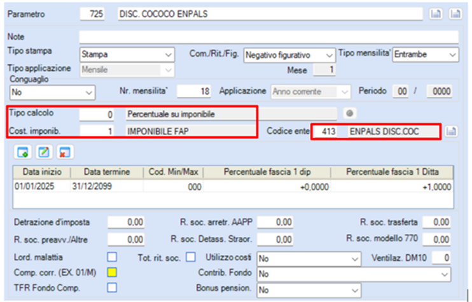Toggle the TFR Fondo Comp. checkbox

pos(112,287)
